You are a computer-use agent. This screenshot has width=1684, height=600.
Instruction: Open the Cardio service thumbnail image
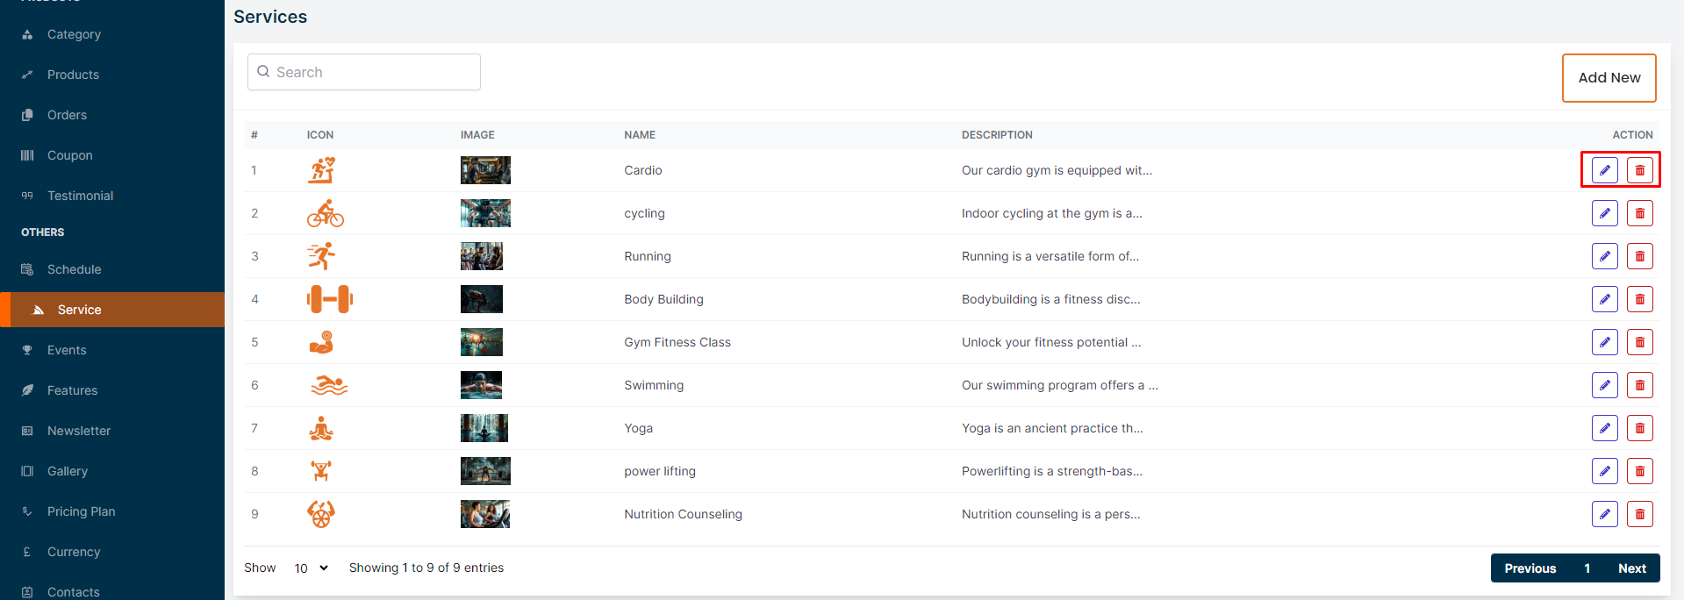pos(485,170)
